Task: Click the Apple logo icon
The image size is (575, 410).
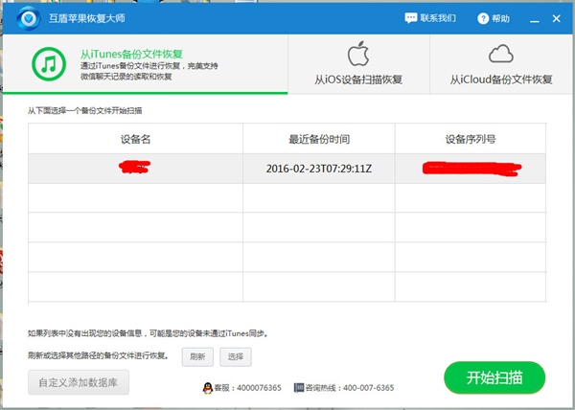Action: point(357,53)
